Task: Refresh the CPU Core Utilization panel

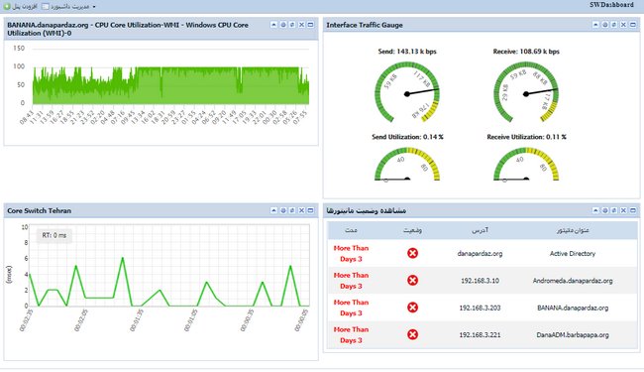Action: point(292,25)
